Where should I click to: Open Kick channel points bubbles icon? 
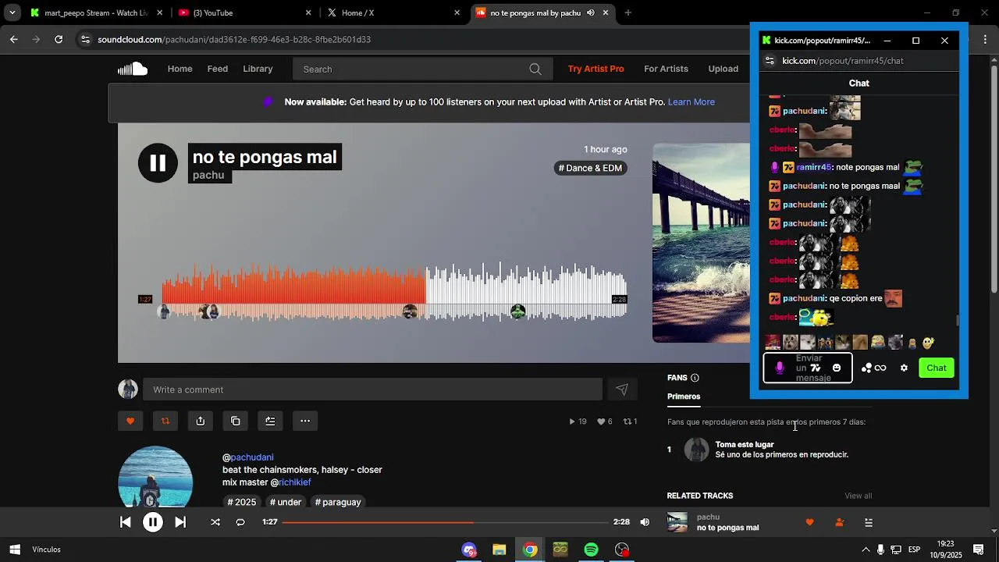[867, 368]
